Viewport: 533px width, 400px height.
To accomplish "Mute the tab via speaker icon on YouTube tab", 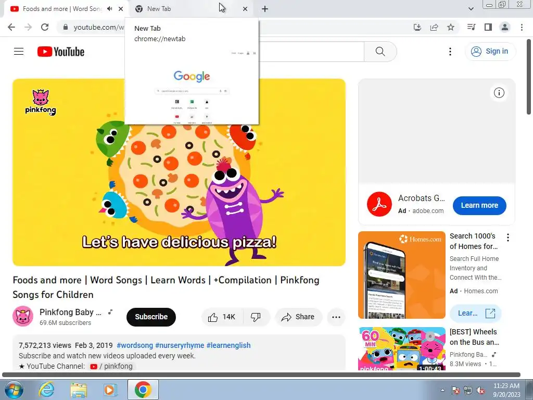I will coord(109,9).
